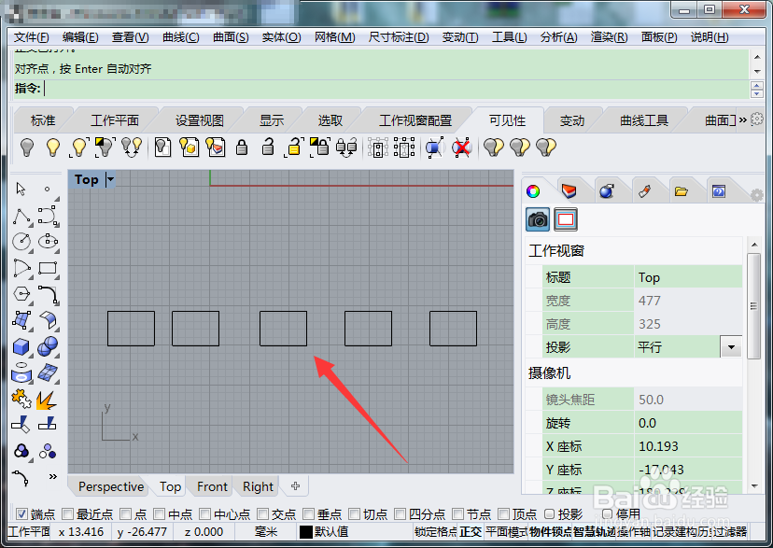Open the Top viewport title dropdown arrow

[110, 180]
